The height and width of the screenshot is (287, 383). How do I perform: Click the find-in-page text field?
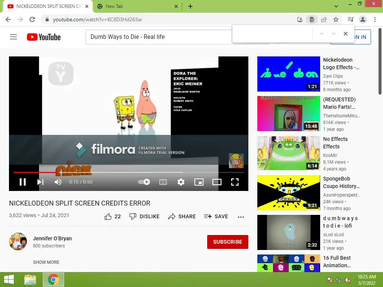272,34
